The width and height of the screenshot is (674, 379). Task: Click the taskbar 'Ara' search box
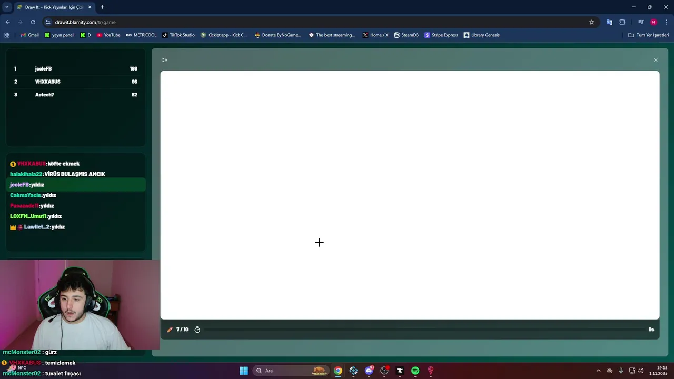coord(291,371)
